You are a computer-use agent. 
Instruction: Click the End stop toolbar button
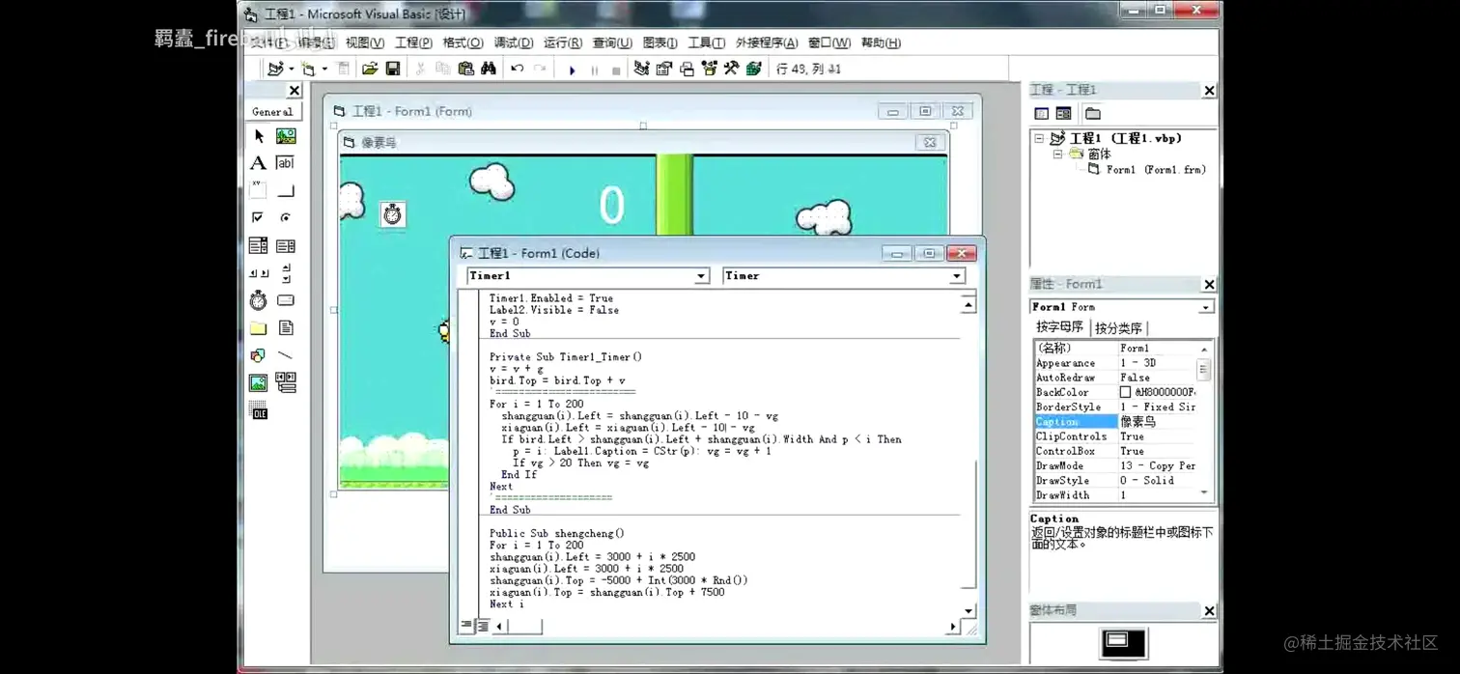[616, 70]
